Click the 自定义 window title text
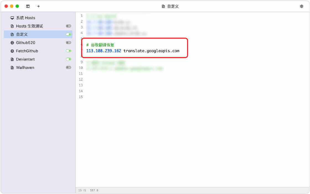Image resolution: width=310 pixels, height=194 pixels. (x=173, y=6)
